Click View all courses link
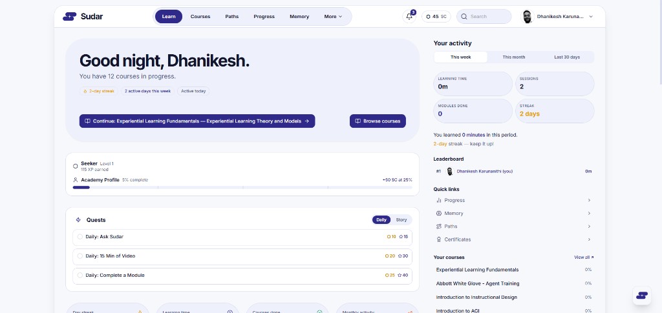Image resolution: width=662 pixels, height=313 pixels. (584, 257)
